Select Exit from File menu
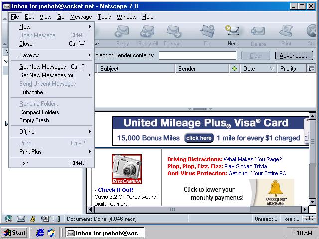This screenshot has width=319, height=239. click(x=52, y=163)
